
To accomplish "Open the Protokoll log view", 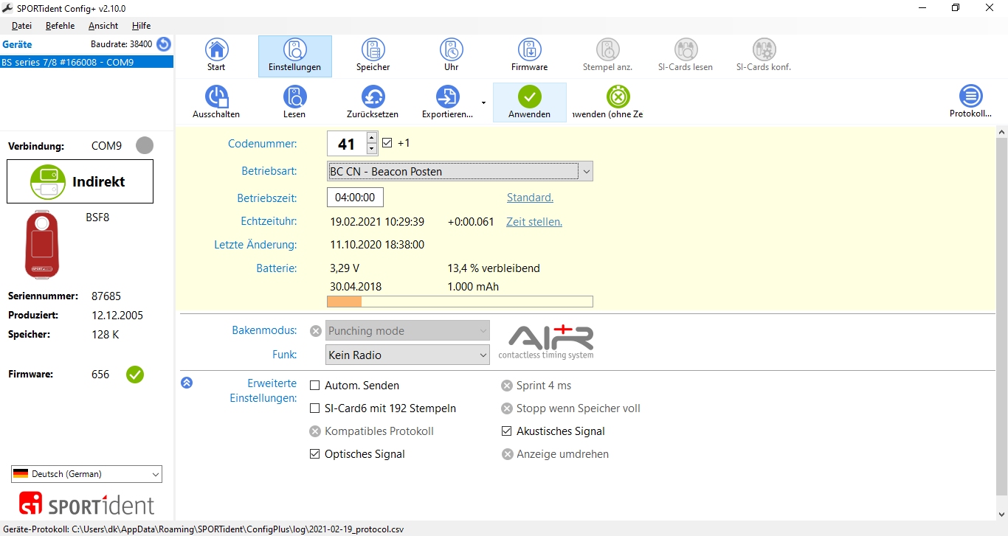I will pyautogui.click(x=970, y=102).
